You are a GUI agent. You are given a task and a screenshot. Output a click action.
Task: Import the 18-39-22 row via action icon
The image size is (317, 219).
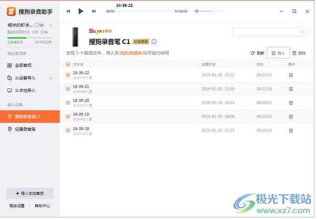[291, 75]
